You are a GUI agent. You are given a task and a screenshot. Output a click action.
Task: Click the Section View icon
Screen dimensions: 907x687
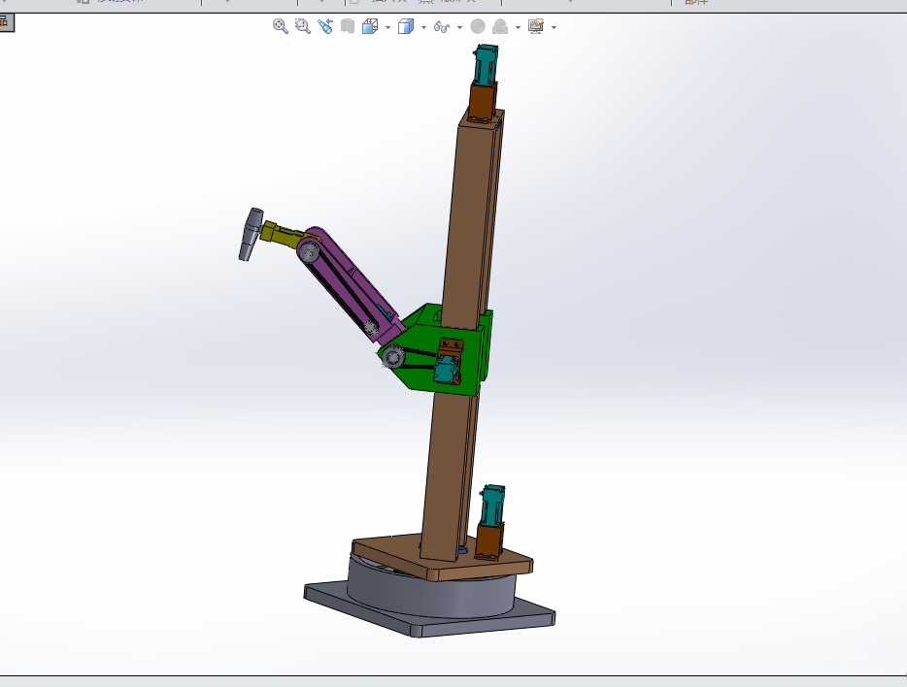click(348, 27)
